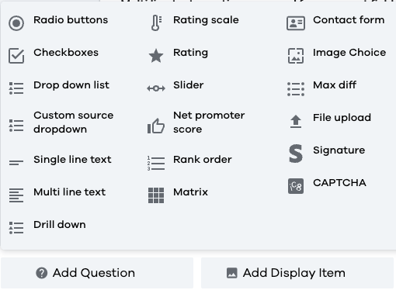396x290 pixels.
Task: Pick the star Rating icon
Action: (156, 56)
